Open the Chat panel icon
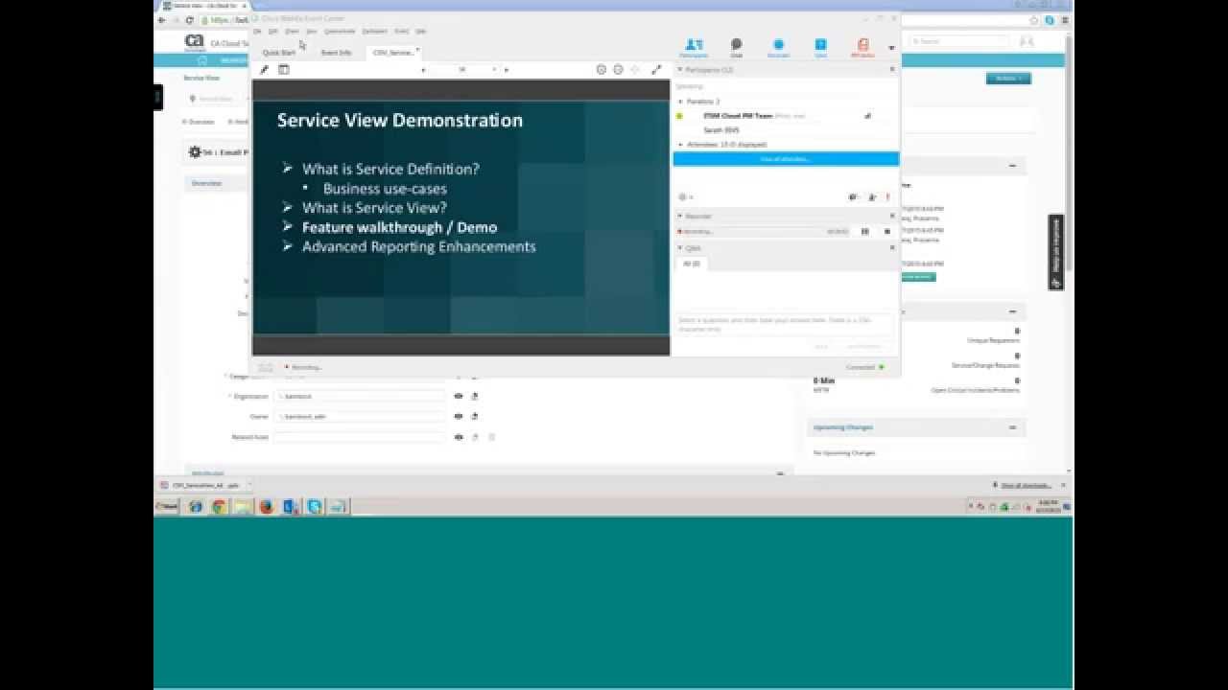 coord(736,45)
